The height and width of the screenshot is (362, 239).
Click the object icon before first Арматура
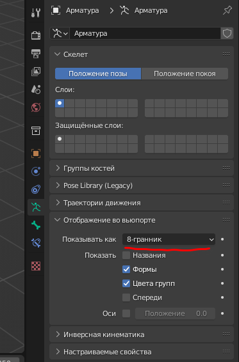[56, 10]
